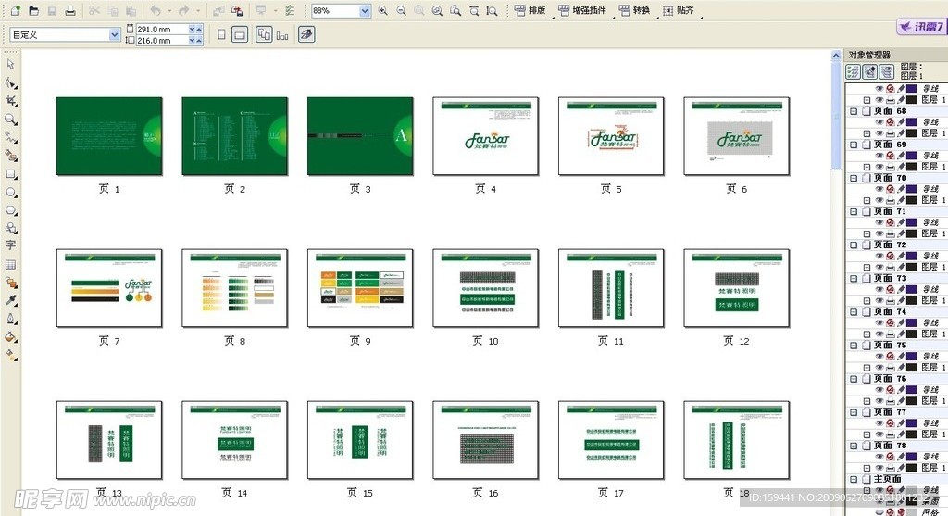Toggle page sorter view button
Viewport: 948px width, 516px height.
point(306,35)
